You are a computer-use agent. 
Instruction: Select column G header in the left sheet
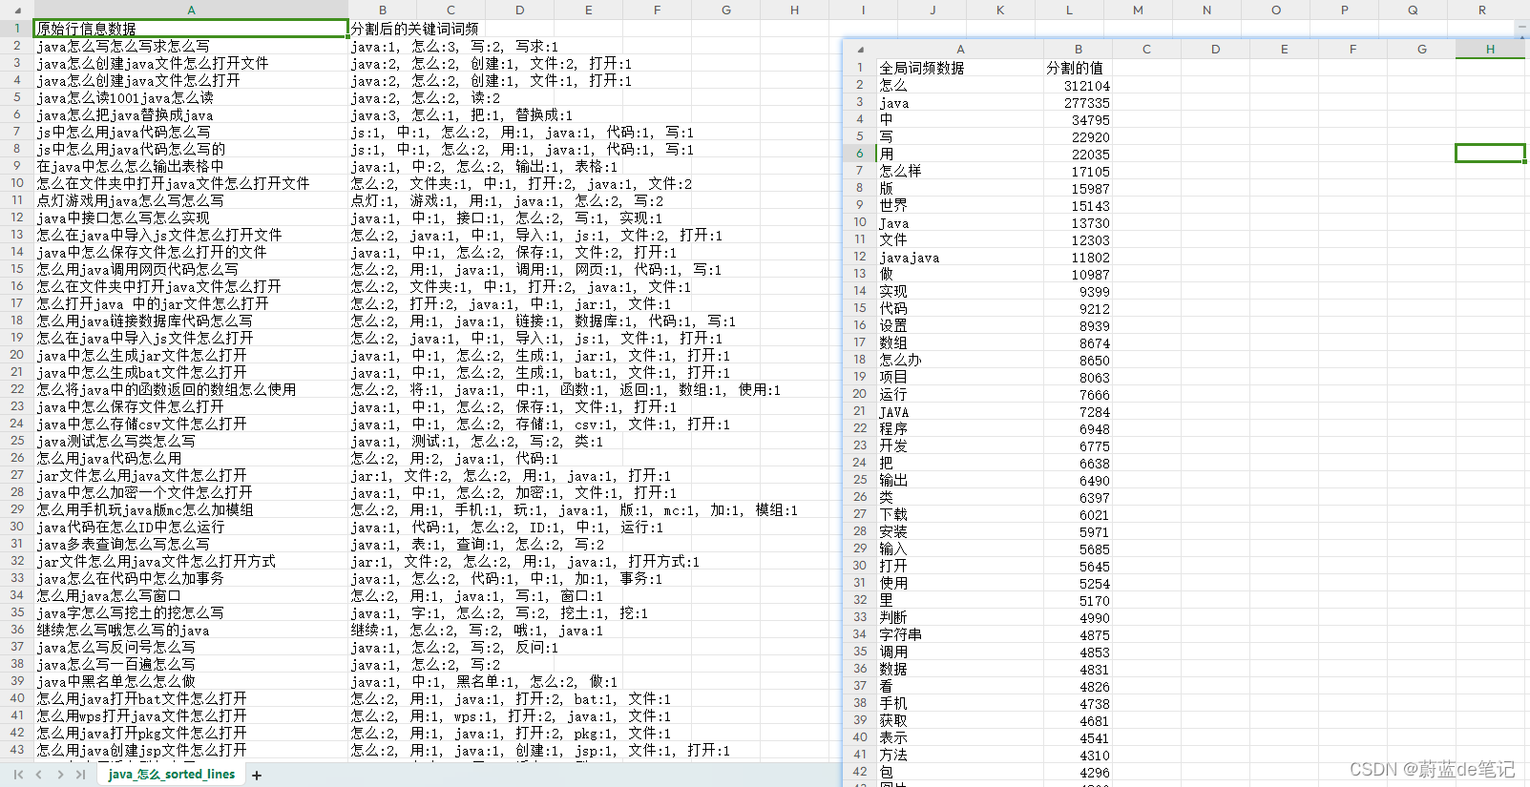(x=726, y=10)
